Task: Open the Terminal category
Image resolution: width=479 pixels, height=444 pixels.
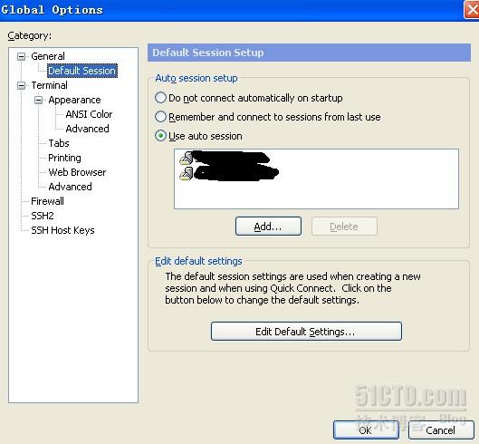Action: coord(49,85)
